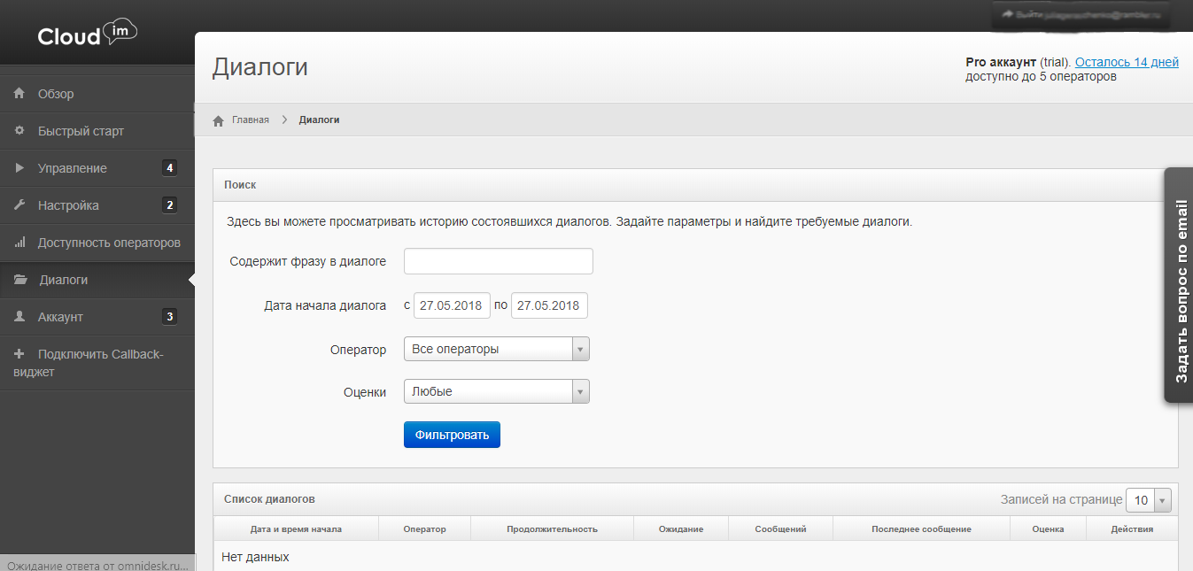The width and height of the screenshot is (1193, 571).
Task: Go to Главная via the breadcrumb
Action: coord(251,120)
